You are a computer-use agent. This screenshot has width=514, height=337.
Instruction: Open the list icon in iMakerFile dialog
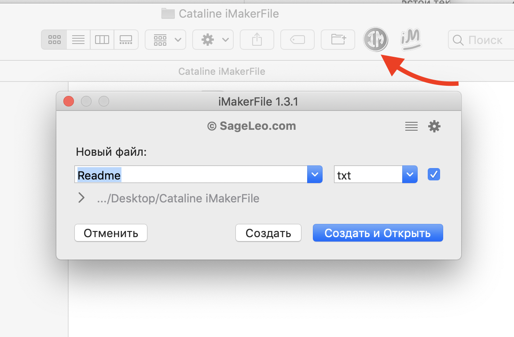(411, 127)
